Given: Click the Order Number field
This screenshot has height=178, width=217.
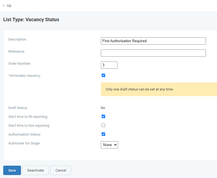Looking at the screenshot, I should [x=109, y=65].
